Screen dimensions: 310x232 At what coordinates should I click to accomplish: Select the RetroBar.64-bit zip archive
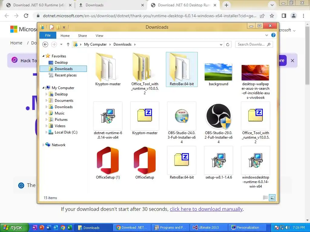coord(182,163)
